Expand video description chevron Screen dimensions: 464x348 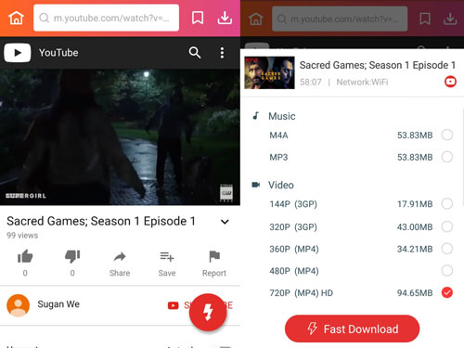click(225, 222)
